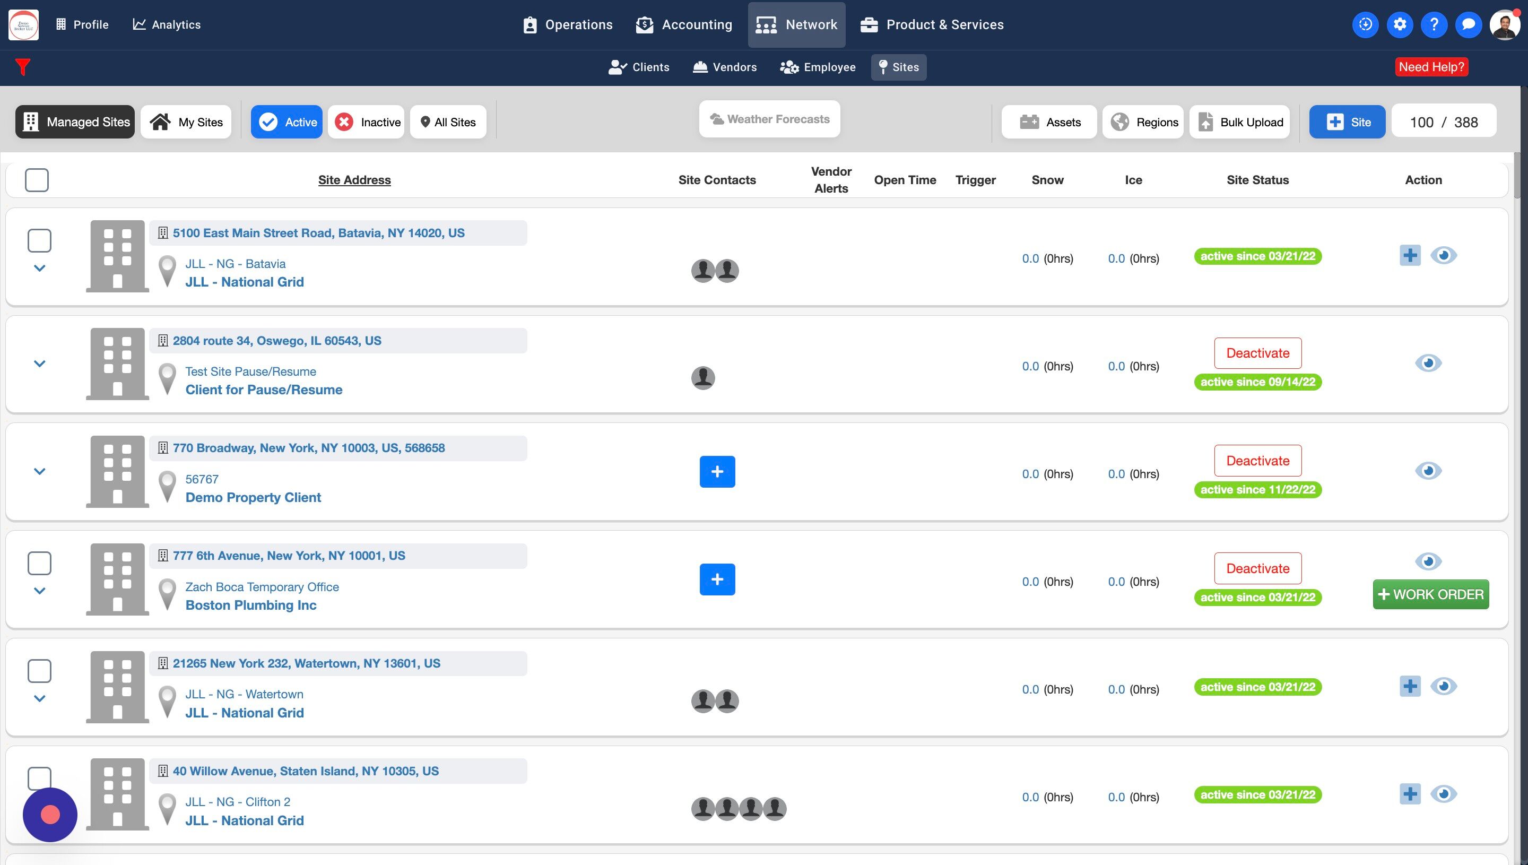The height and width of the screenshot is (865, 1528).
Task: Add contact plus icon for 770 Broadway
Action: click(x=717, y=472)
